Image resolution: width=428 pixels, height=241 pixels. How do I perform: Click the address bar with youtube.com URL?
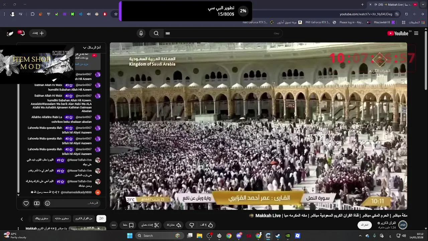coord(366,14)
